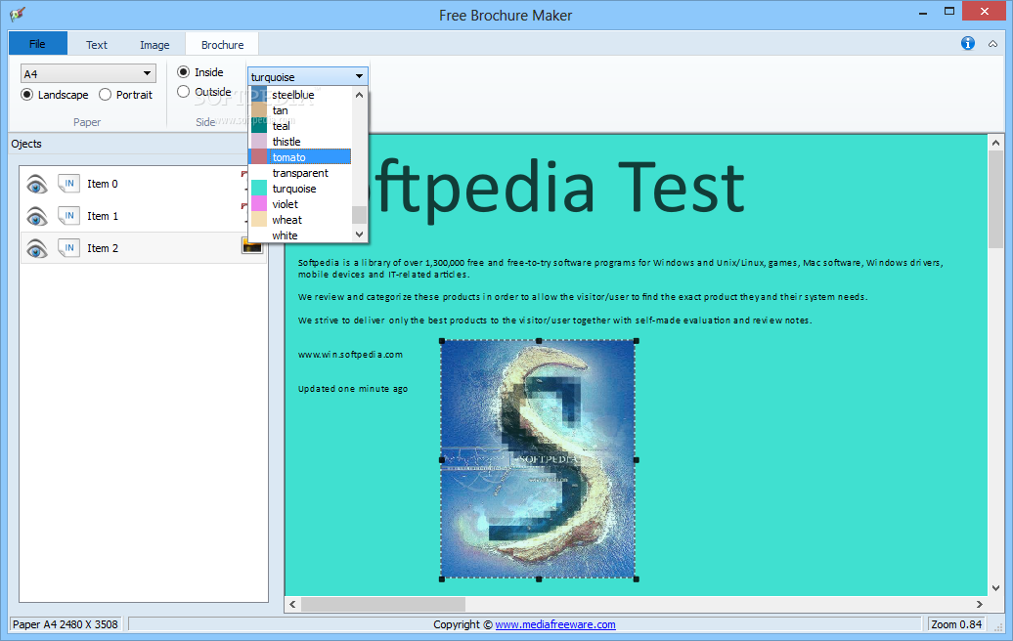This screenshot has height=641, width=1013.
Task: Click the canvas horizontal scroll left arrow
Action: [292, 604]
